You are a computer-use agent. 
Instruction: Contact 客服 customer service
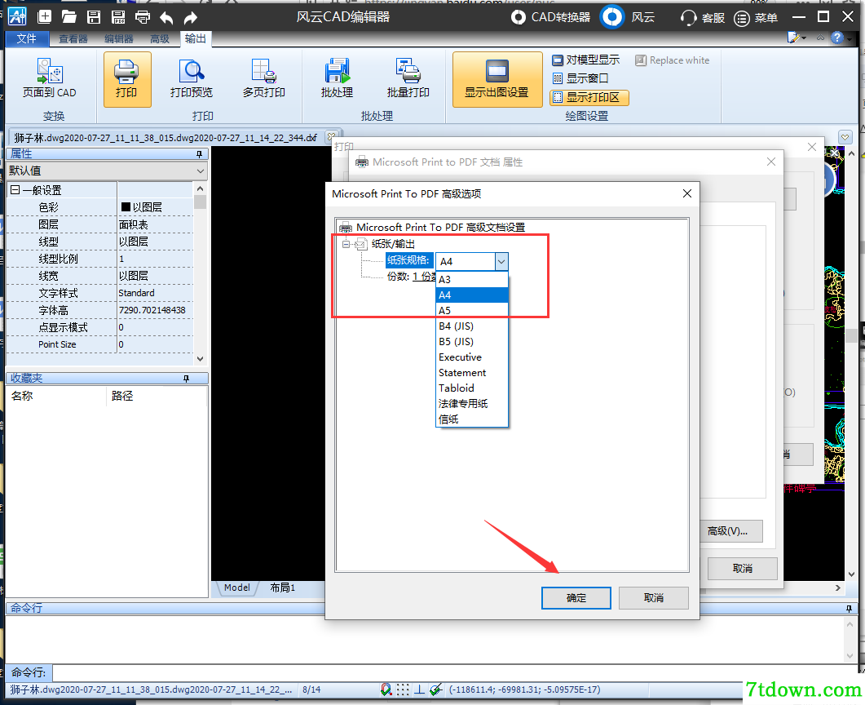click(x=702, y=18)
